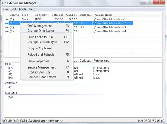Select Flush Cache to Disk
The image size is (167, 124).
click(47, 37)
